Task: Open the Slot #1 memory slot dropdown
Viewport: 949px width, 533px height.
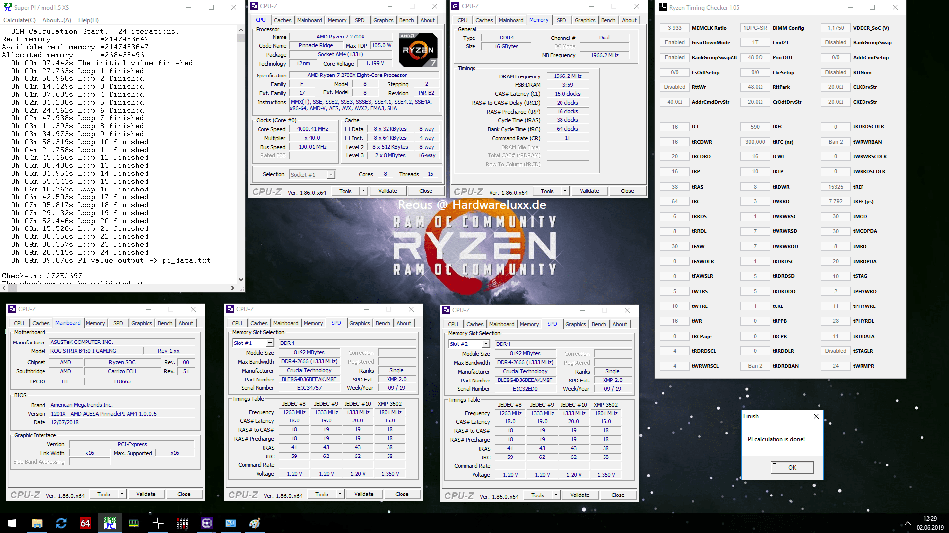Action: coord(270,343)
